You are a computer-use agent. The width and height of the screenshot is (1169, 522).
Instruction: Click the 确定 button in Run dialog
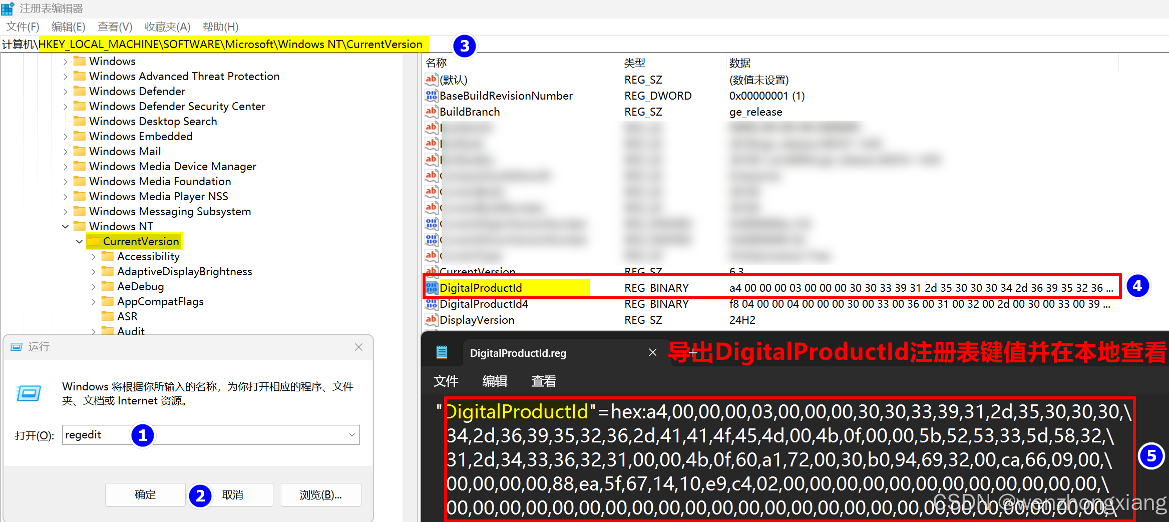[x=145, y=494]
